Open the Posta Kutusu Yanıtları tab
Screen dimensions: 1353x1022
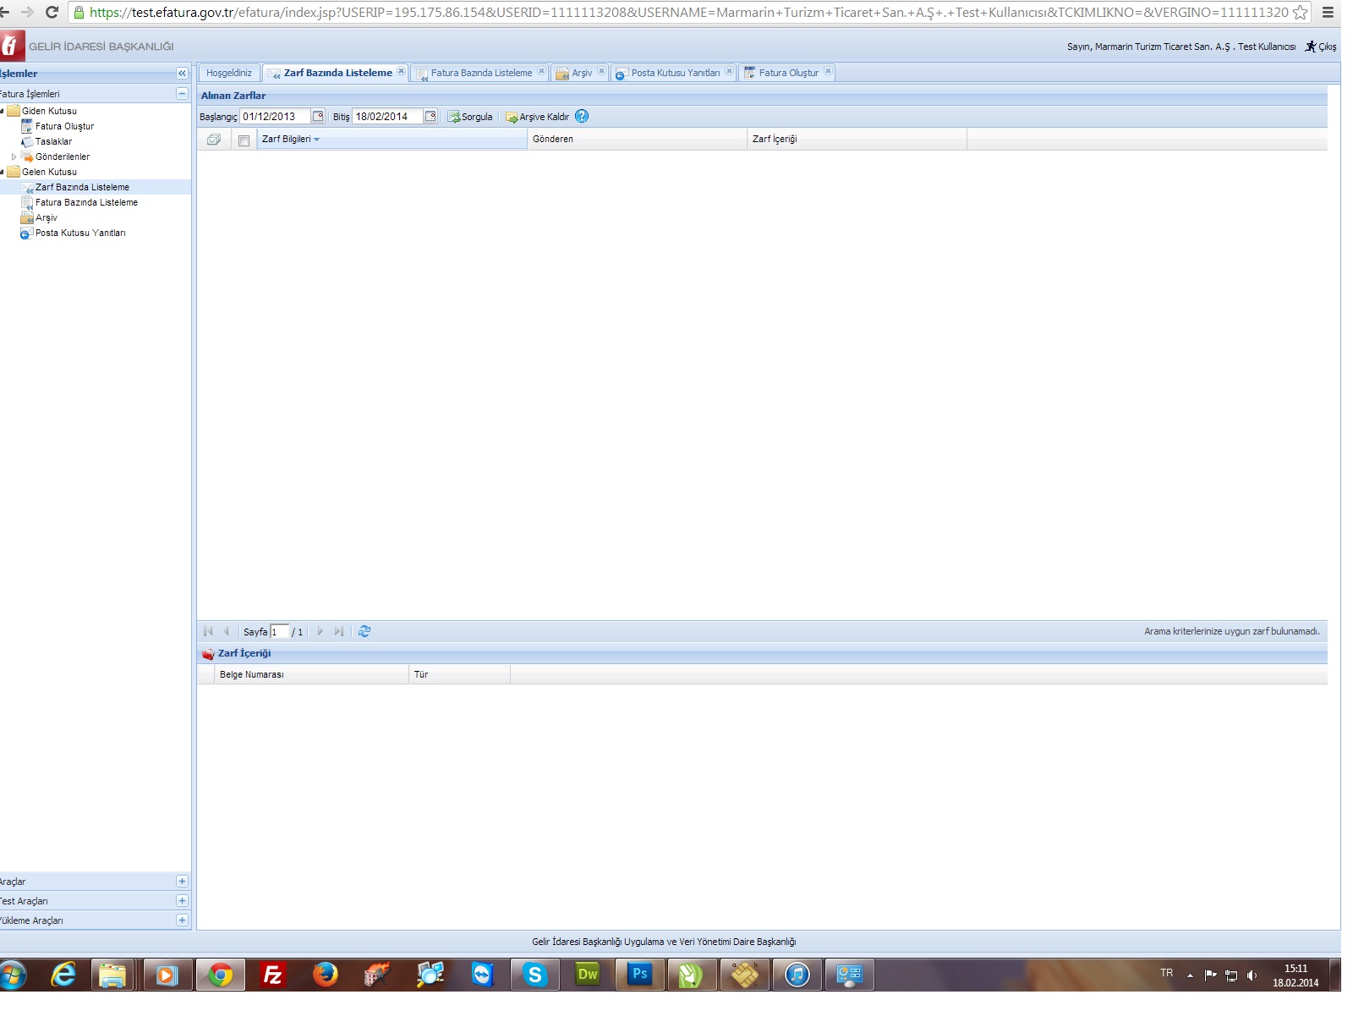coord(674,74)
